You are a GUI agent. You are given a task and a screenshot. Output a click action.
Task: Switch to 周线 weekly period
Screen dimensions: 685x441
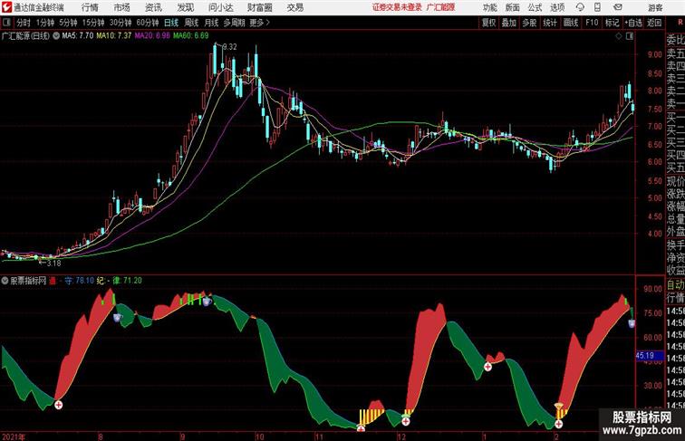pos(191,23)
